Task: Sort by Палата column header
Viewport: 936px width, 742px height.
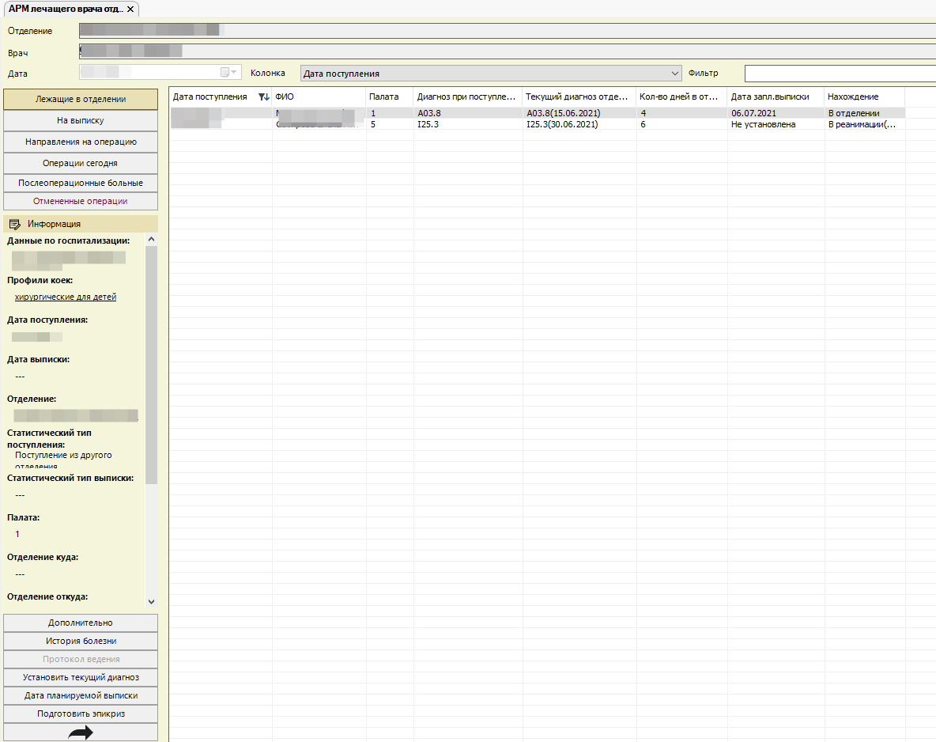Action: pos(389,97)
